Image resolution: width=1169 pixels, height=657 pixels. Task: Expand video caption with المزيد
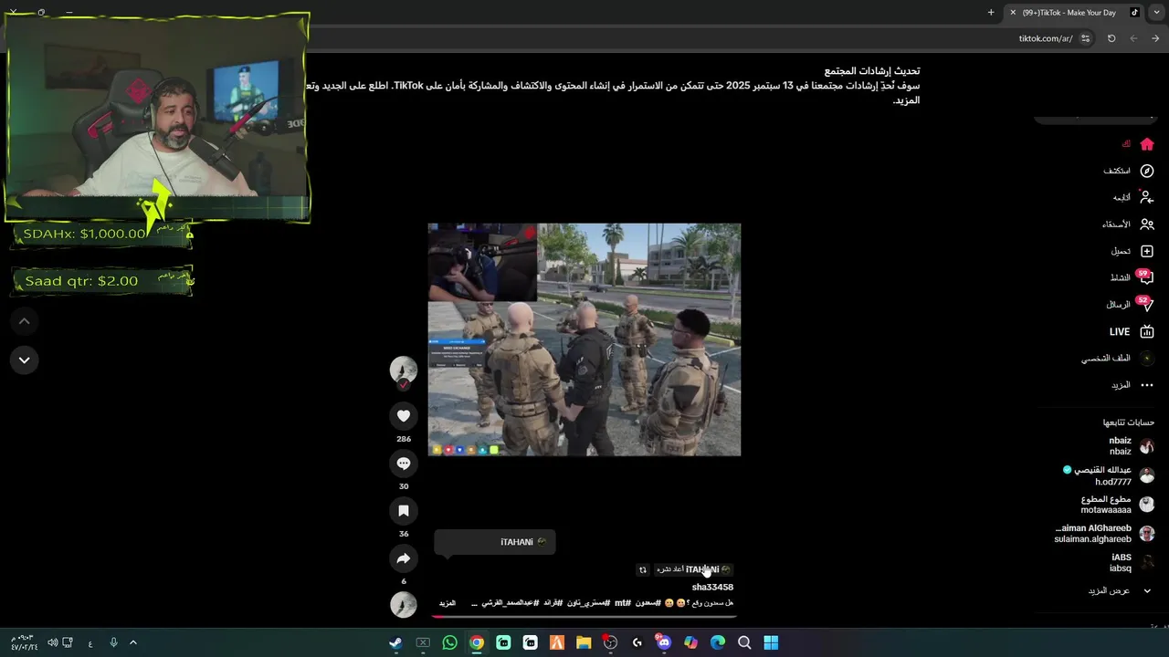coord(448,603)
